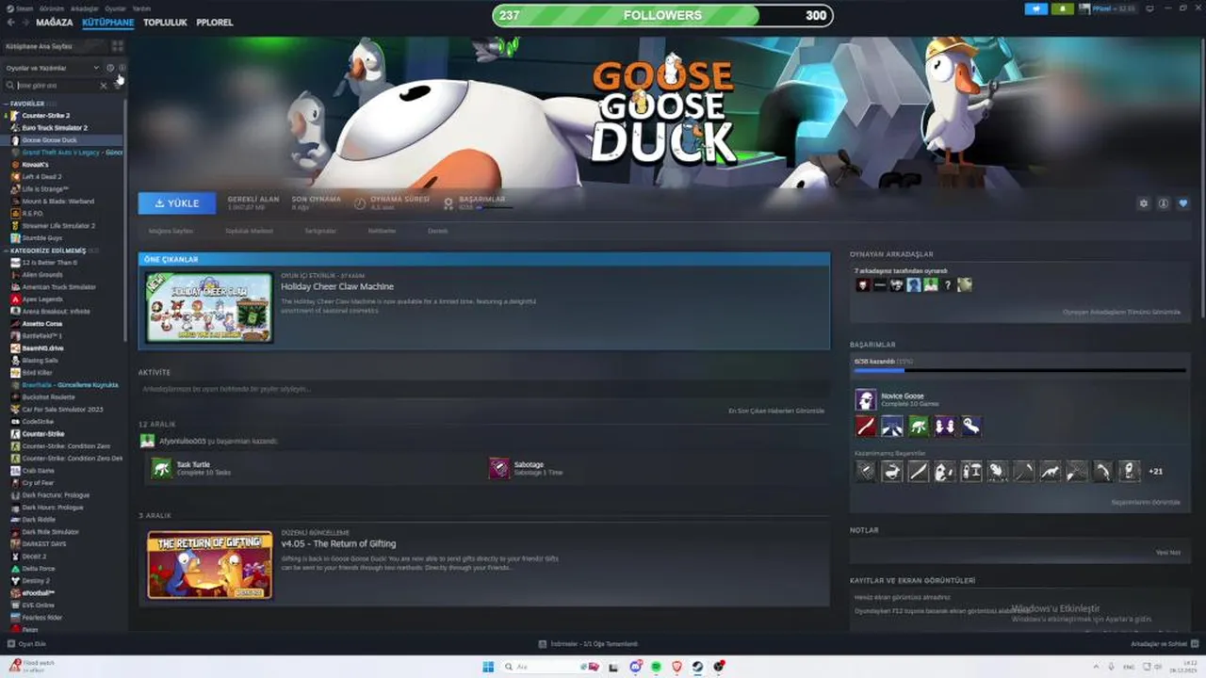Open the PPLOREL profile tab

(215, 23)
